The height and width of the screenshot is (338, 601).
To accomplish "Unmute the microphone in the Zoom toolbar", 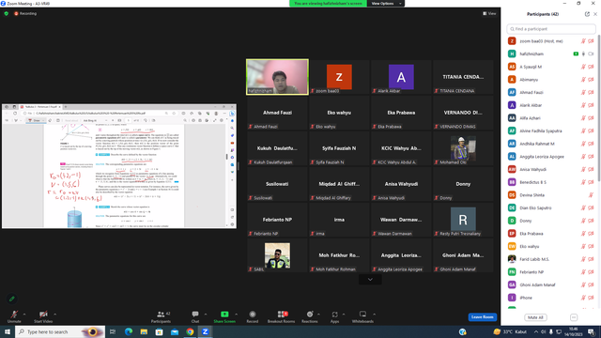I will click(14, 316).
